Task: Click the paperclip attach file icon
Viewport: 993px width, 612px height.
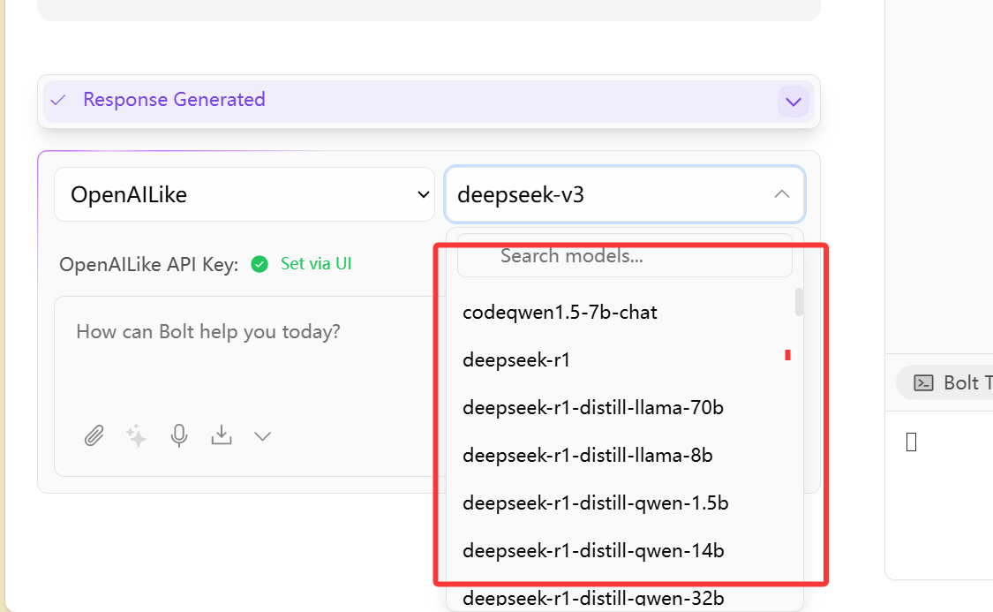Action: pos(94,436)
